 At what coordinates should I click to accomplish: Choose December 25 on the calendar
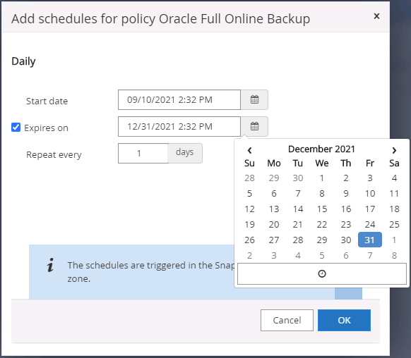pyautogui.click(x=394, y=224)
